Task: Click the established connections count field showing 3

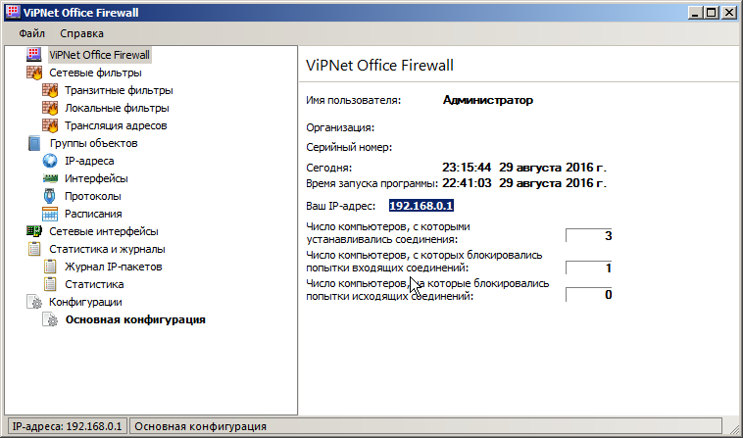Action: pos(588,235)
